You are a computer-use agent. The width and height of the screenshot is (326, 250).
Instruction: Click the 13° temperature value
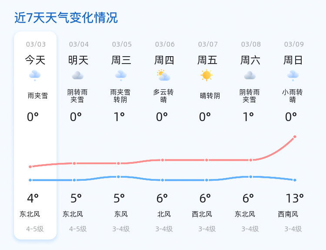pos(295,198)
